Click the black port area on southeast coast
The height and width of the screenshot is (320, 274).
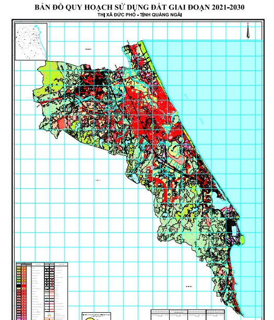coord(230,224)
